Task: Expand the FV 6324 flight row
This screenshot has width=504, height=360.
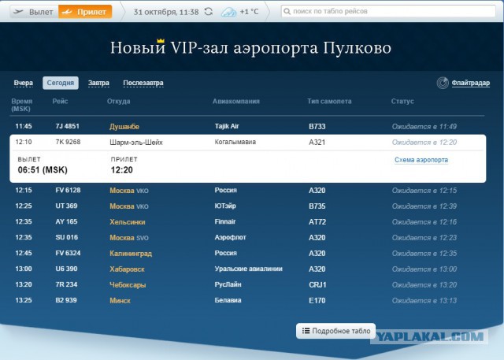Action: (x=247, y=254)
